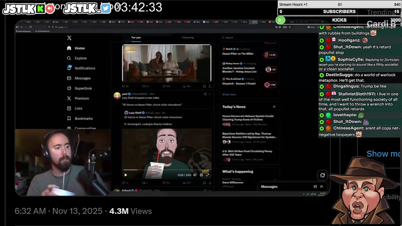Viewport: 402px width, 226px height.
Task: Expand the Messages drawer
Action: 321,186
